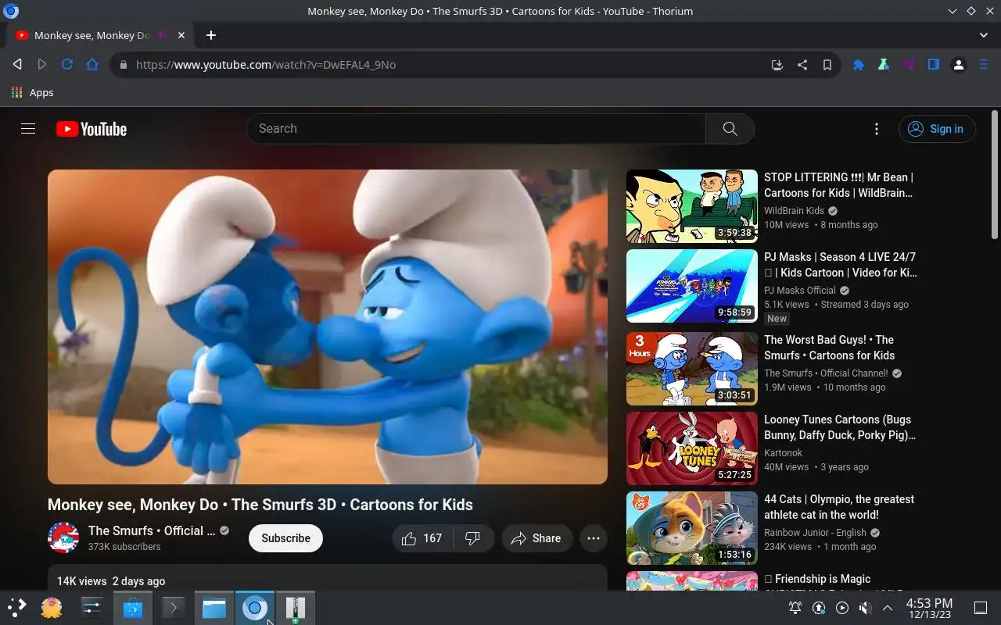The height and width of the screenshot is (625, 1001).
Task: Mute the tab via audio indicator
Action: pos(162,35)
